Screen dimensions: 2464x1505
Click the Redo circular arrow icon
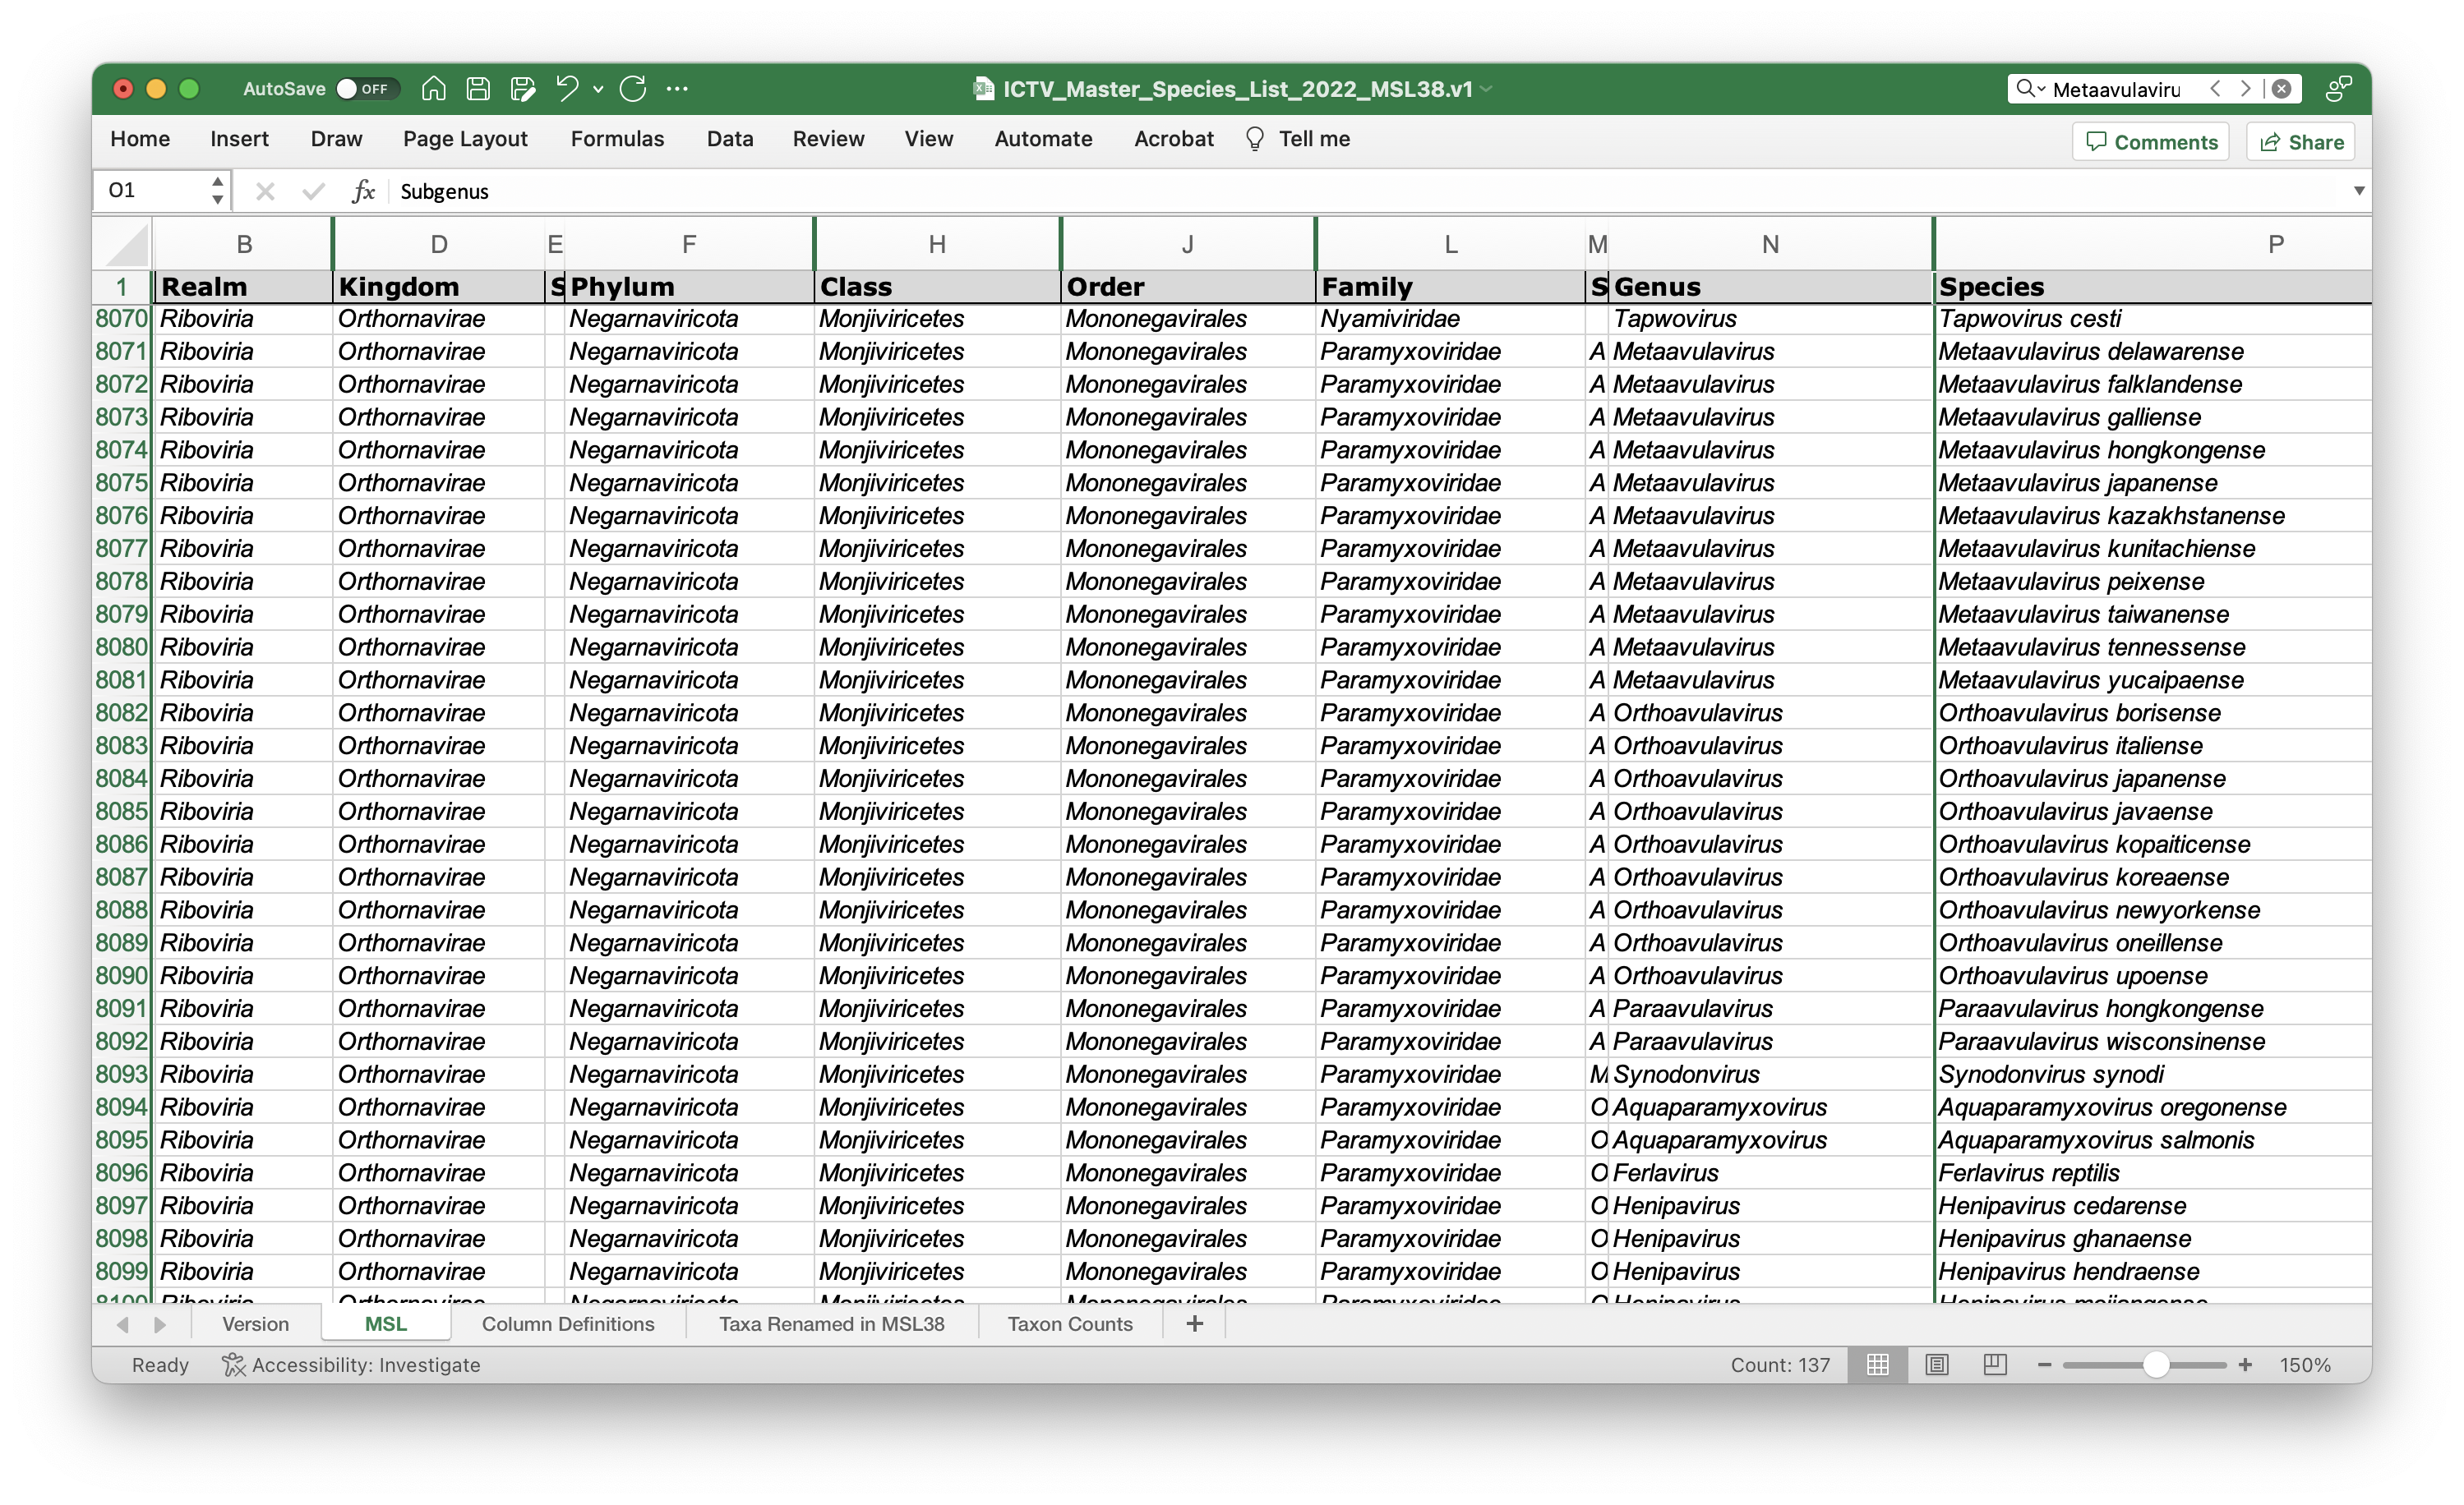pos(633,89)
